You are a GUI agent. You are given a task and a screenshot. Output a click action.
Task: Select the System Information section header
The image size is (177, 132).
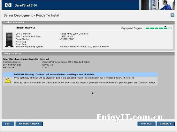88,22
